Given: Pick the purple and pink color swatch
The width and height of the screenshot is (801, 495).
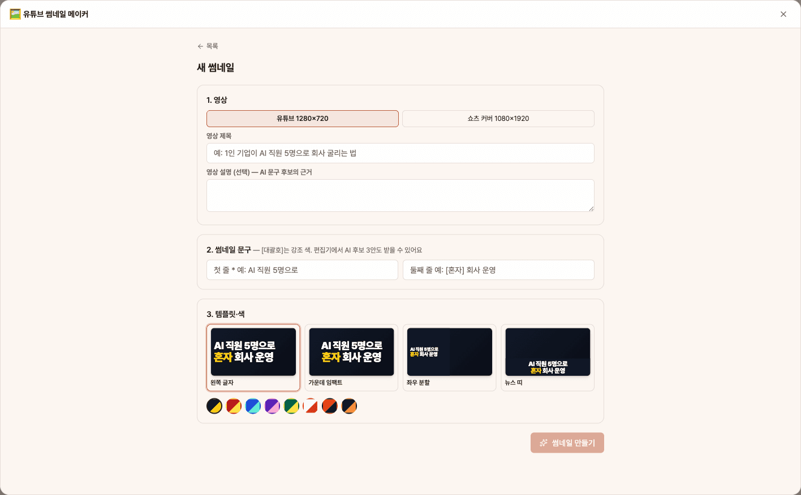Looking at the screenshot, I should 272,406.
